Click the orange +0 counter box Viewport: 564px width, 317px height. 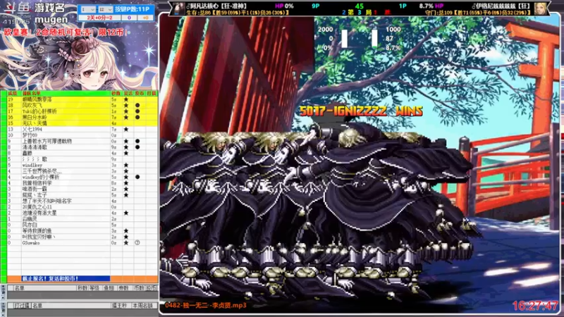coord(146,18)
